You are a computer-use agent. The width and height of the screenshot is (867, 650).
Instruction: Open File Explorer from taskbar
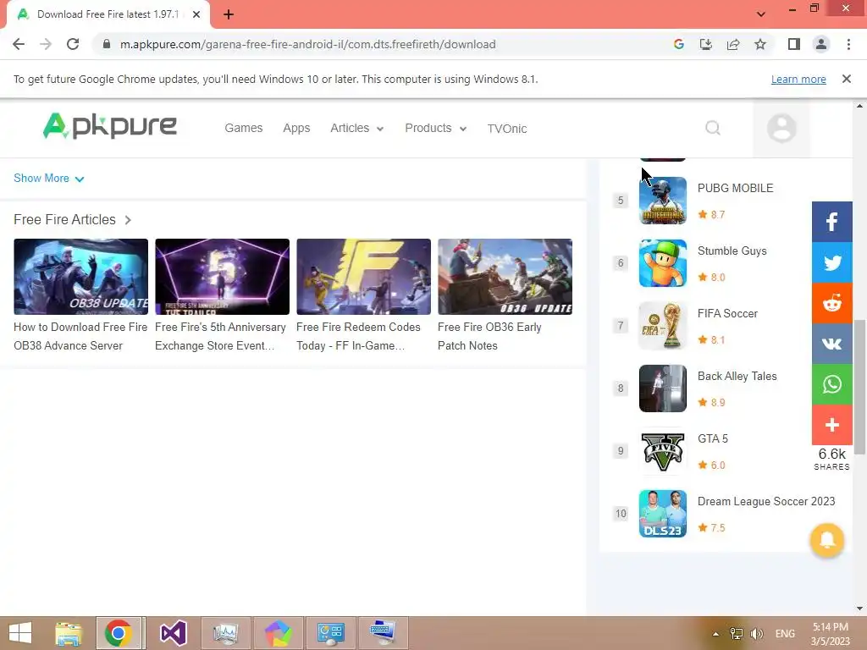tap(69, 633)
